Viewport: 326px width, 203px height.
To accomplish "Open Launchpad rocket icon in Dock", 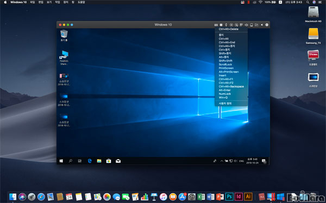I will 32,197.
